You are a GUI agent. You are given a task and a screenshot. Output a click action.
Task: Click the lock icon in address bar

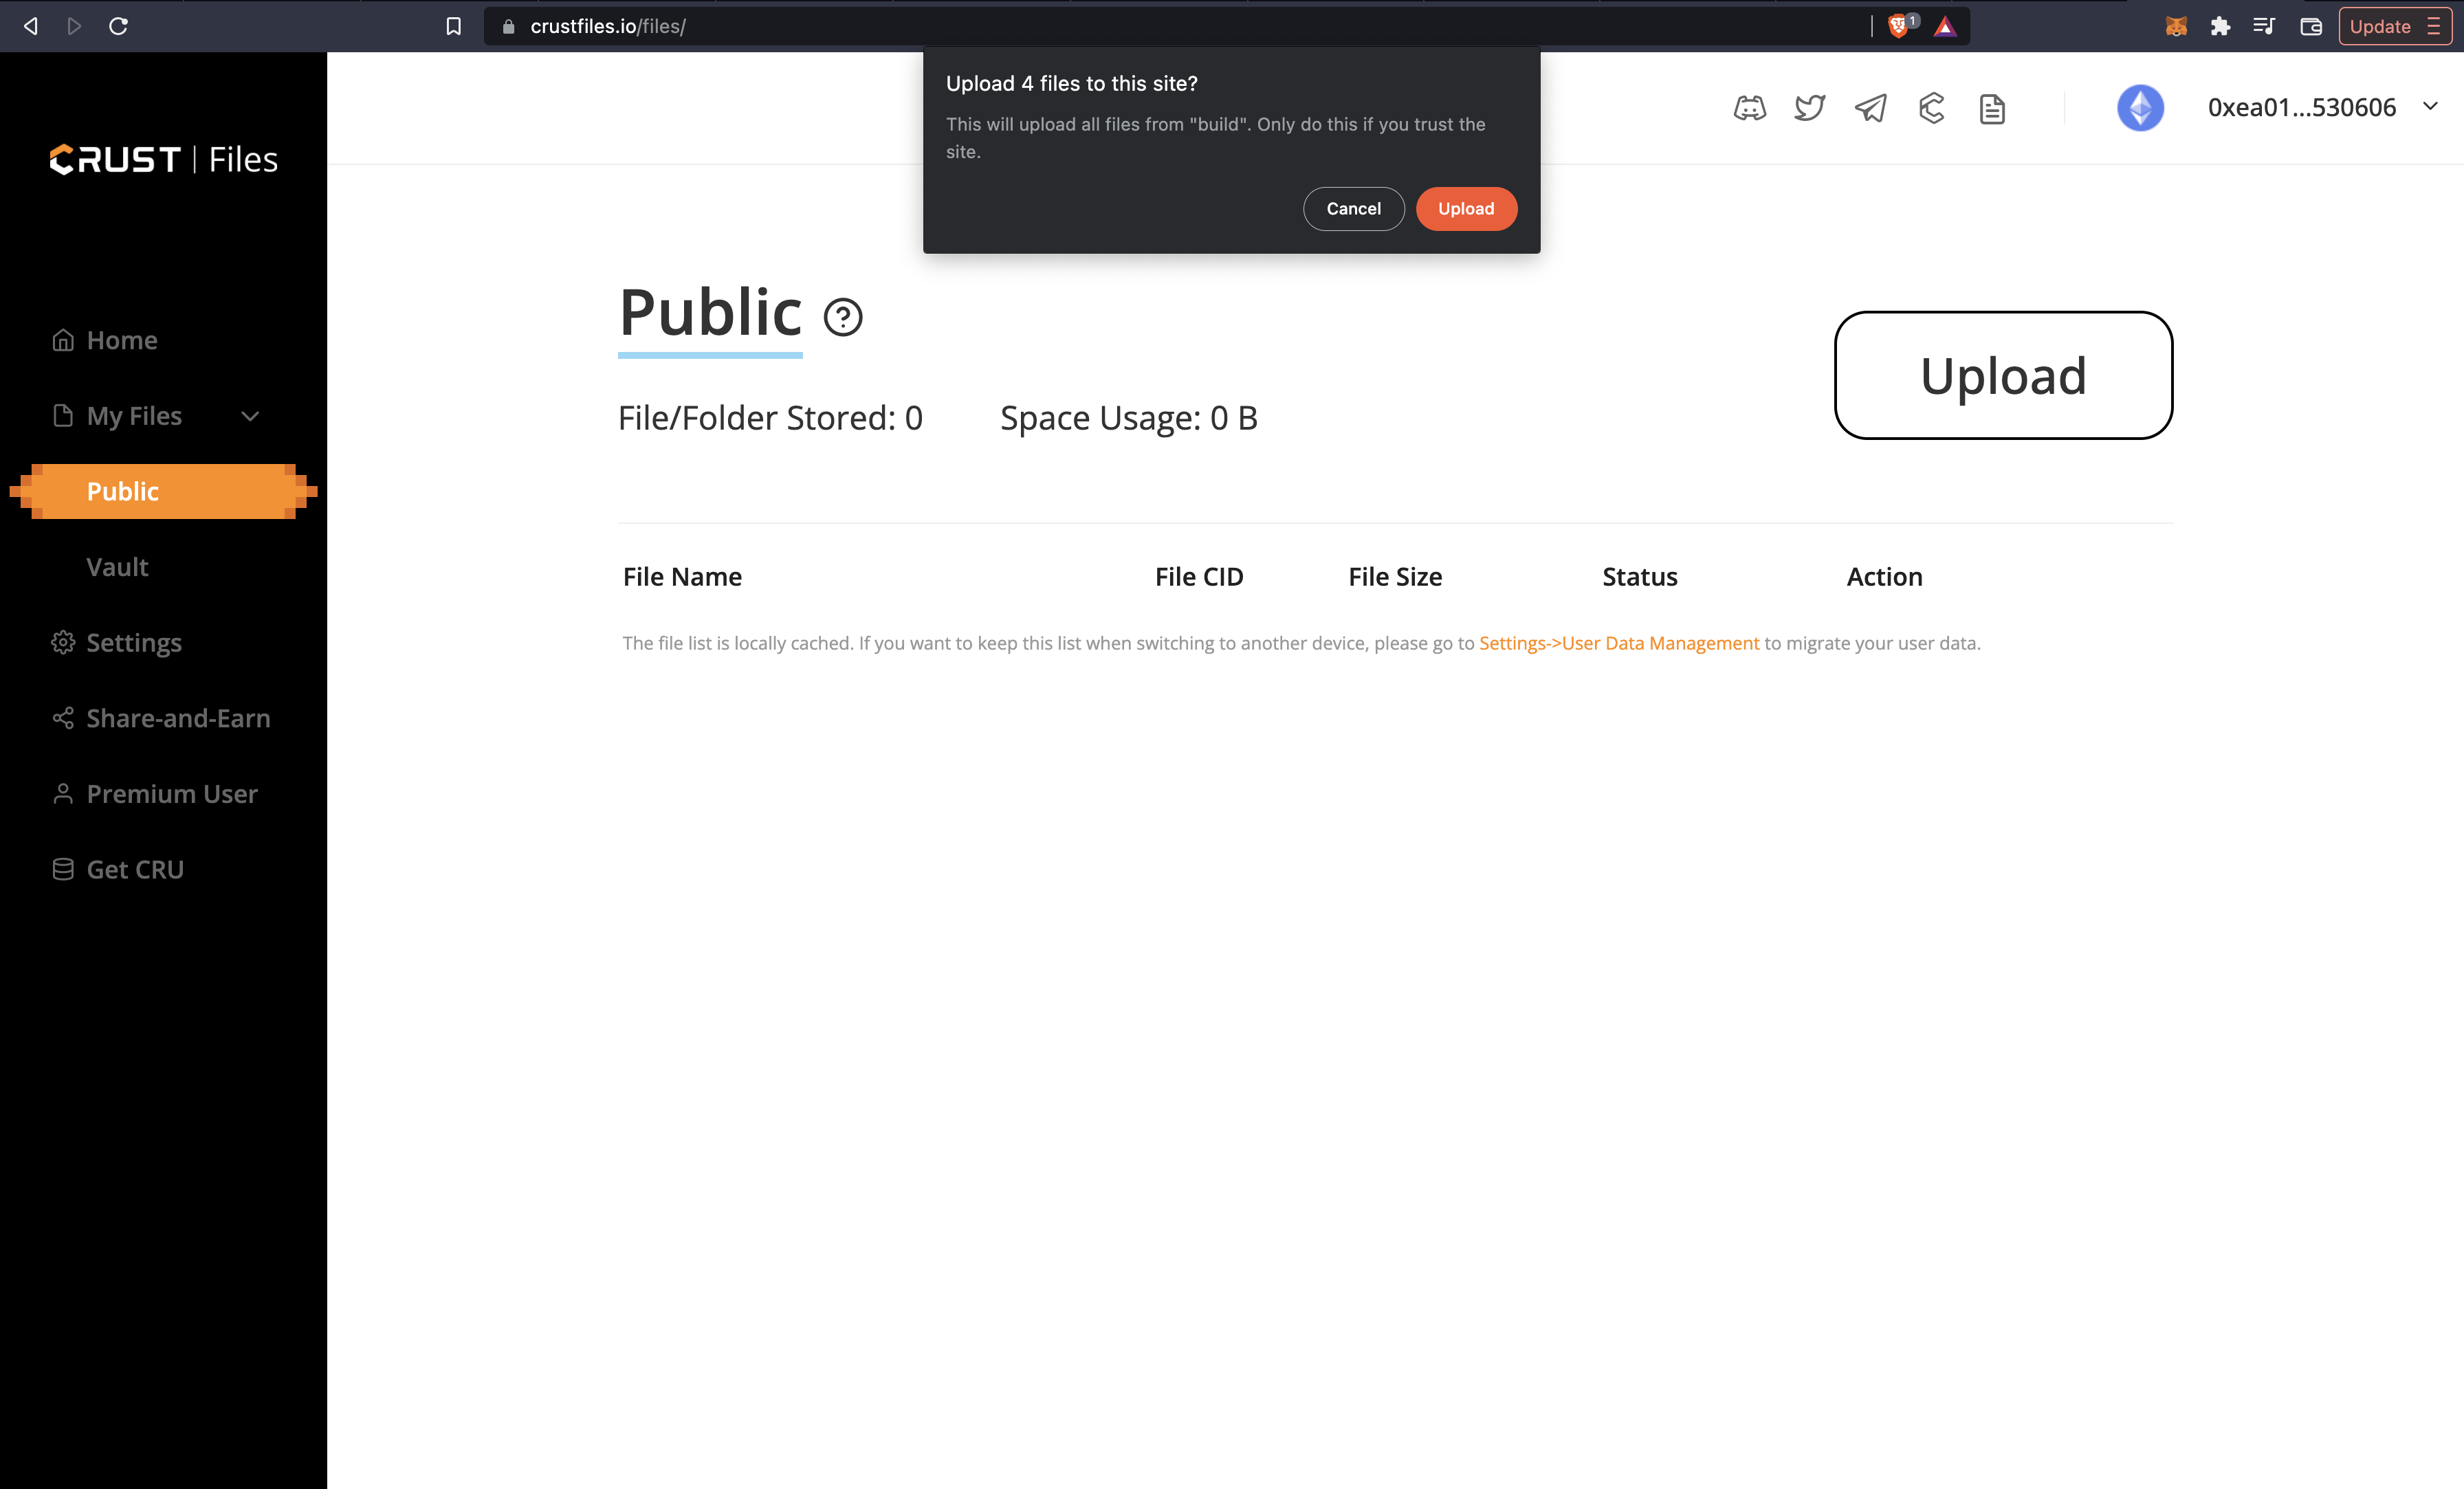[x=508, y=27]
